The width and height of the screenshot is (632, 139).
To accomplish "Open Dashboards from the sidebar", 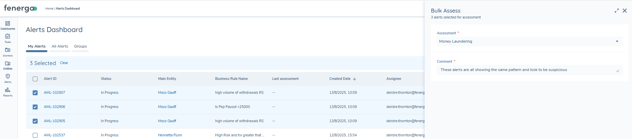I will (8, 25).
